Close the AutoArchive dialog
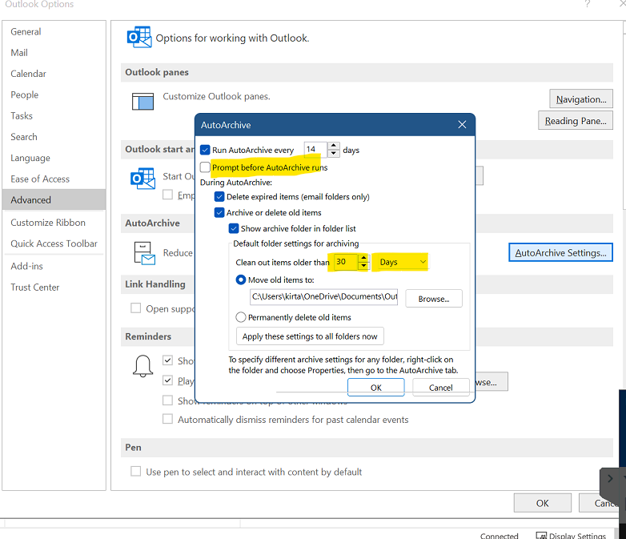 (x=462, y=125)
